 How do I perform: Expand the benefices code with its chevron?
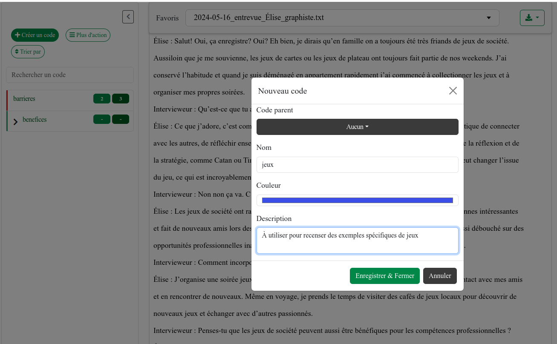coord(16,122)
